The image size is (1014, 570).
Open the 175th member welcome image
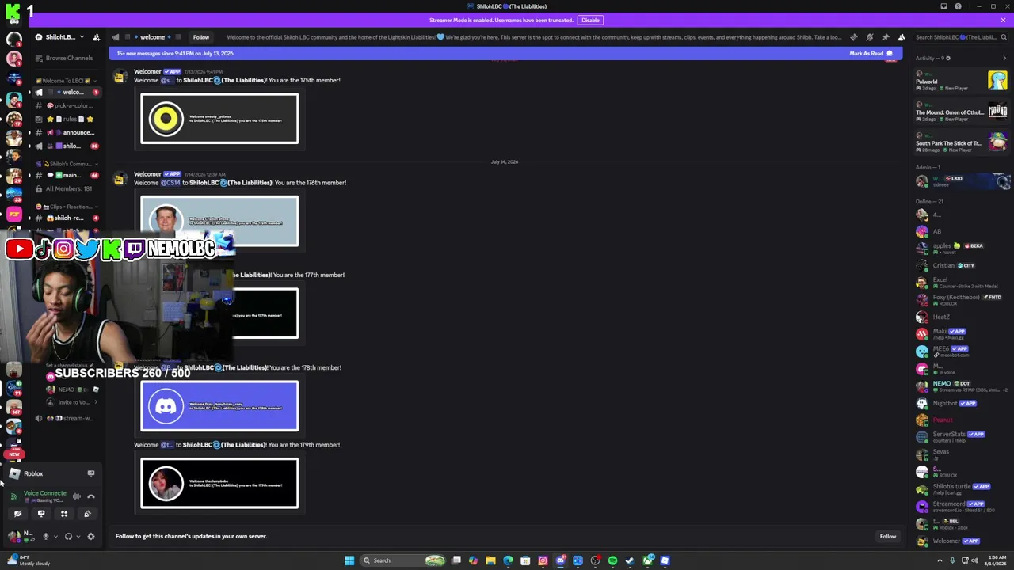click(219, 119)
